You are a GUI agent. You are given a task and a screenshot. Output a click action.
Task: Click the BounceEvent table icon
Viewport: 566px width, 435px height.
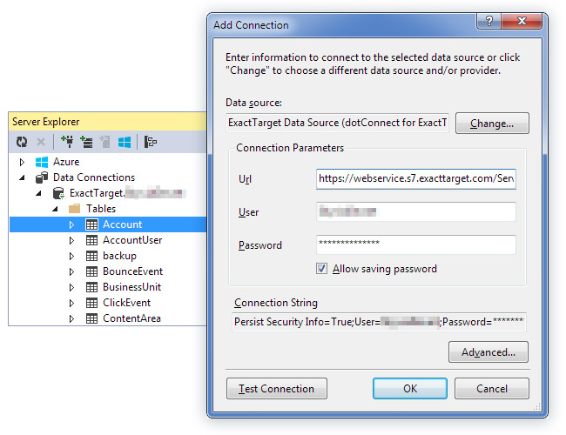[x=92, y=271]
